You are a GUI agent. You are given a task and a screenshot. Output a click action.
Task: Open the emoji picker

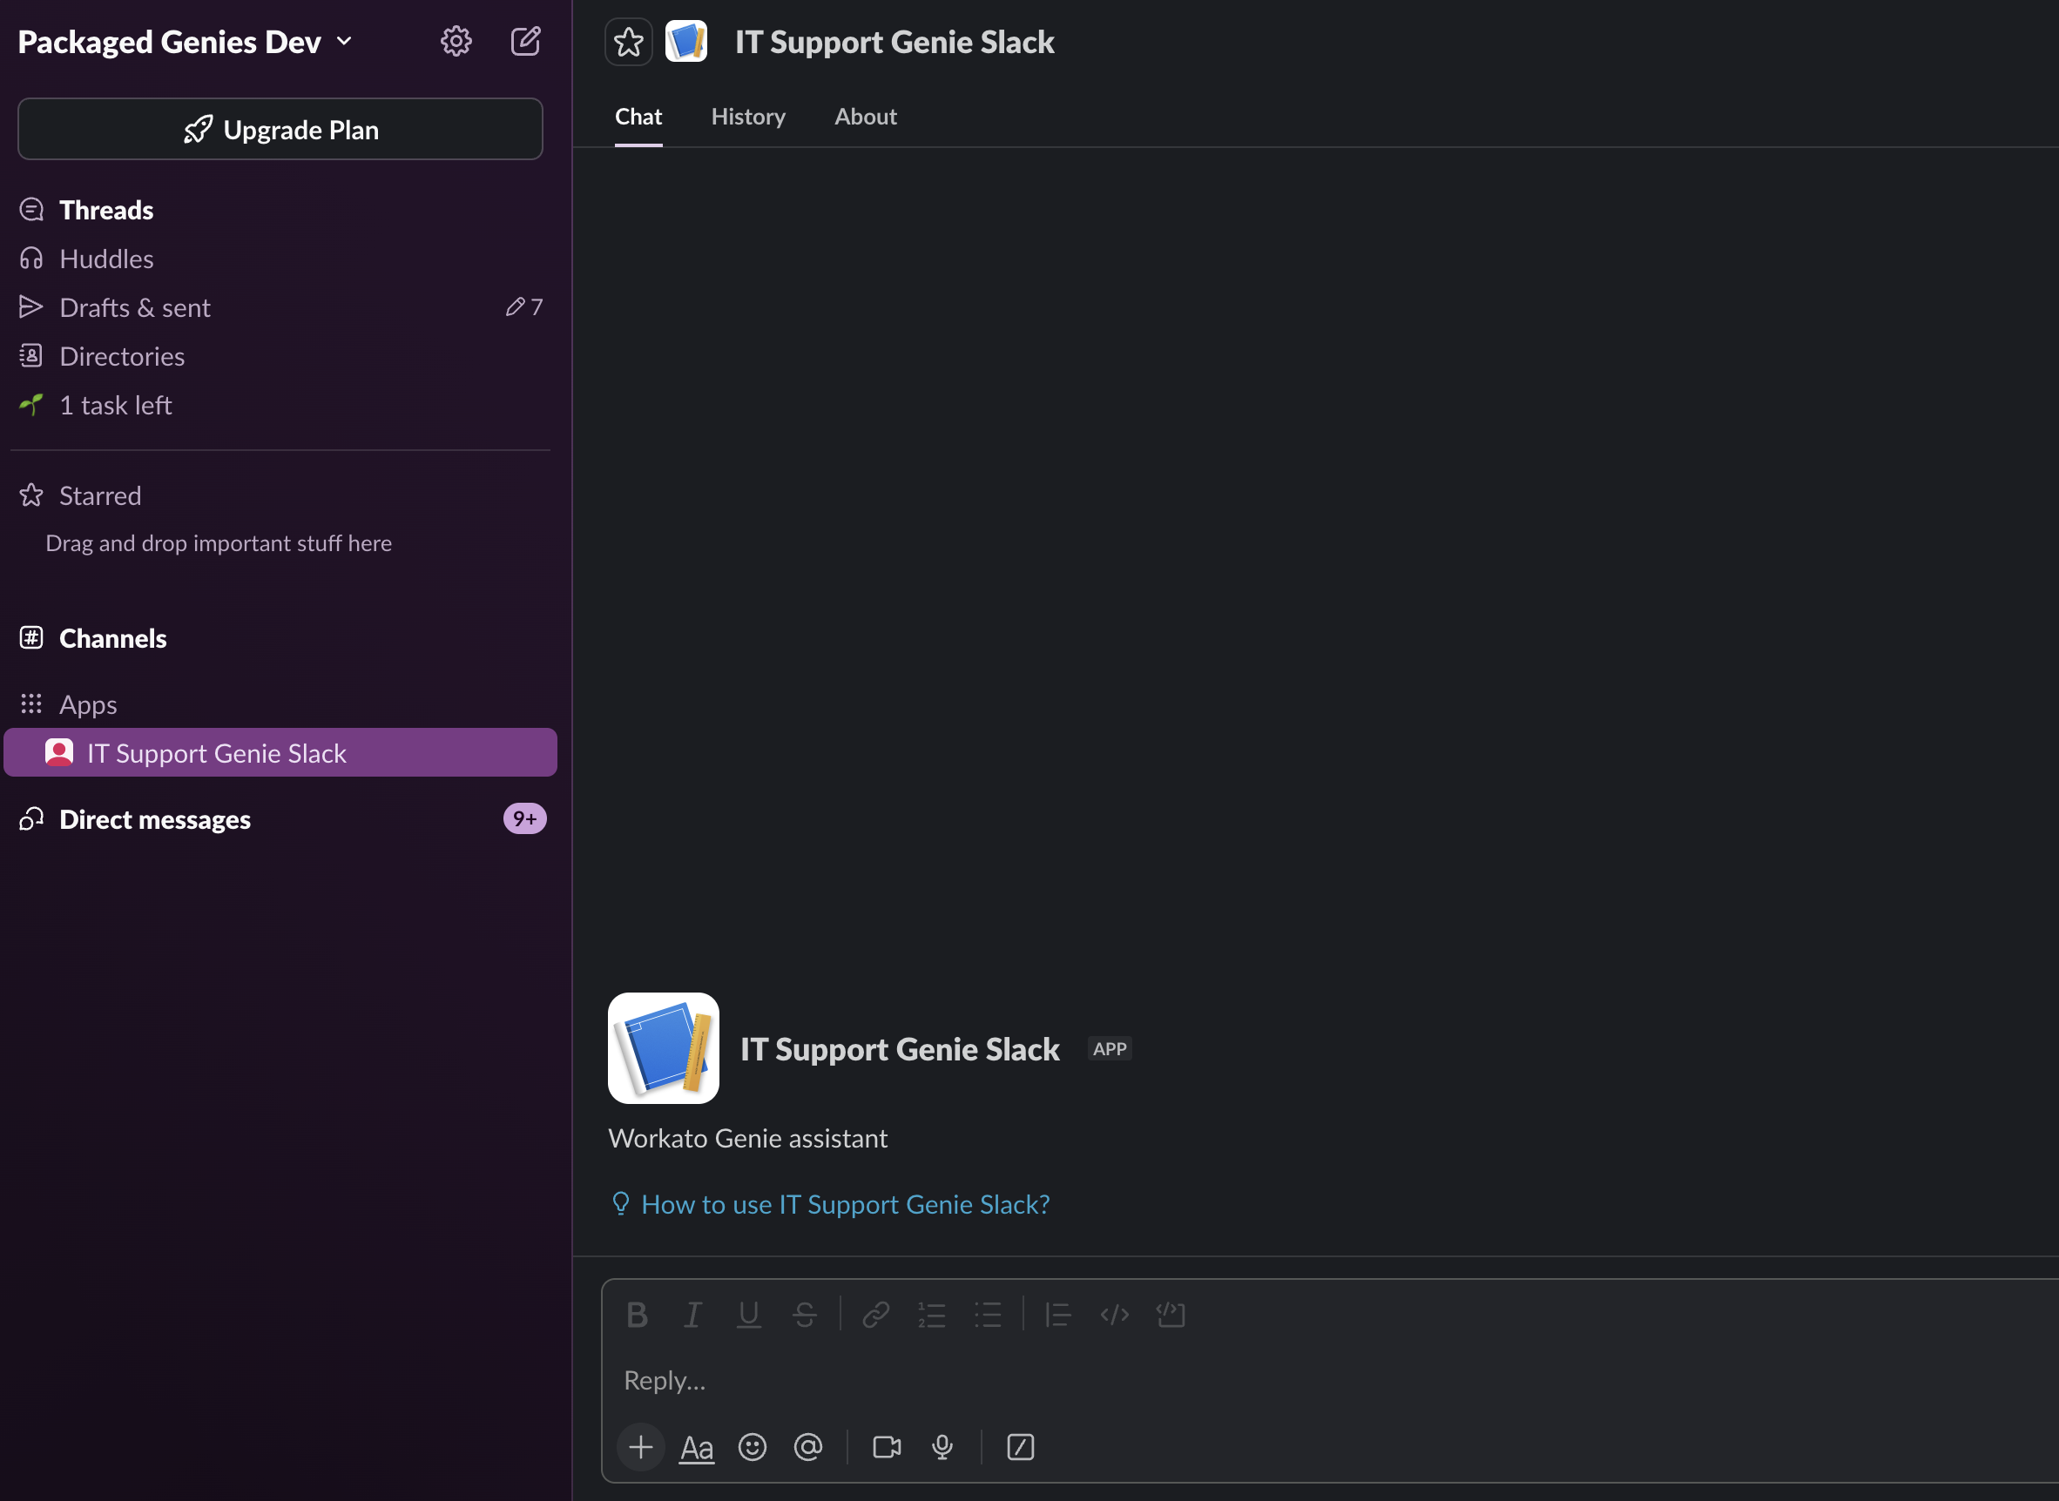click(752, 1446)
